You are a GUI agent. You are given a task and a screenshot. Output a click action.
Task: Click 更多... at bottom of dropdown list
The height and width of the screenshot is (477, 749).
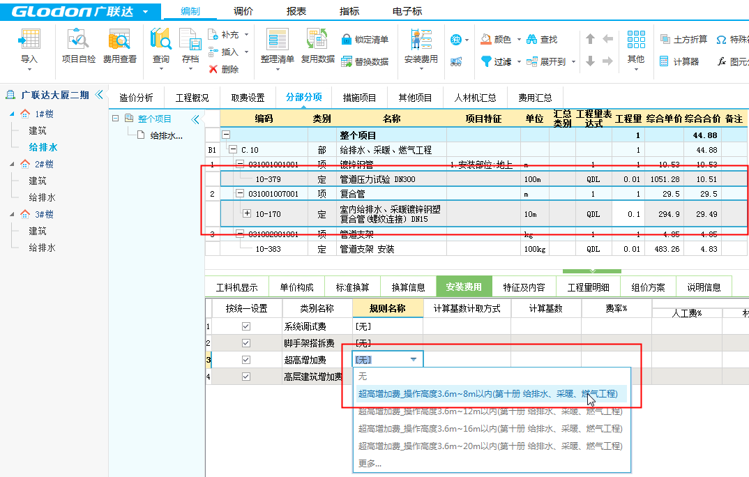370,463
